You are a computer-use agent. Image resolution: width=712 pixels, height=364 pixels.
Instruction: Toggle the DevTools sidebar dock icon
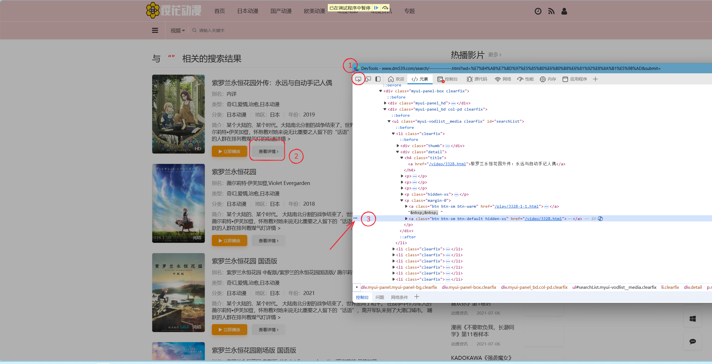[x=378, y=79]
